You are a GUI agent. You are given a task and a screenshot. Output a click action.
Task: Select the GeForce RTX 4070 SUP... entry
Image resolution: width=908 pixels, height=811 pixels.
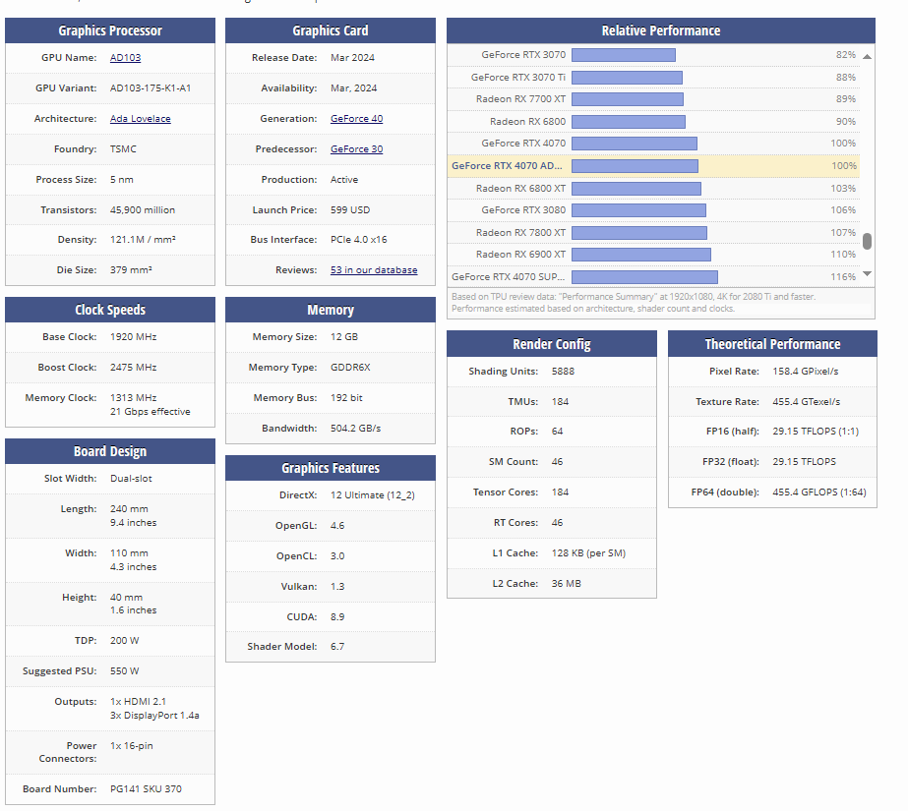(508, 277)
